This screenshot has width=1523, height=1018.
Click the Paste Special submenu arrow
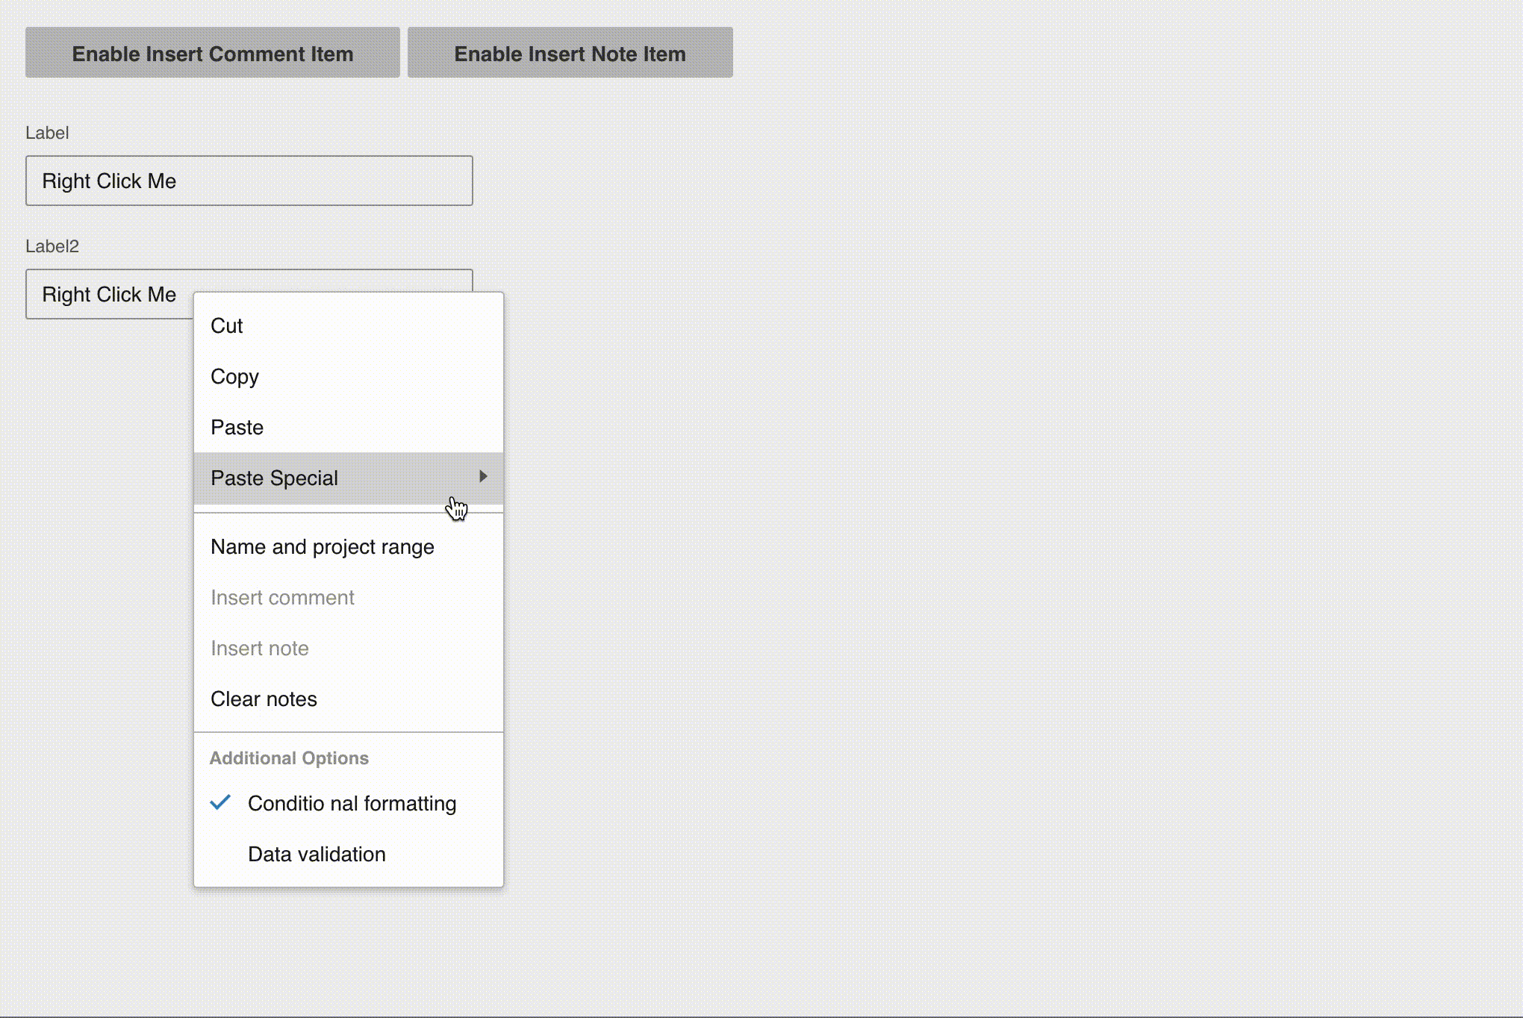coord(483,476)
